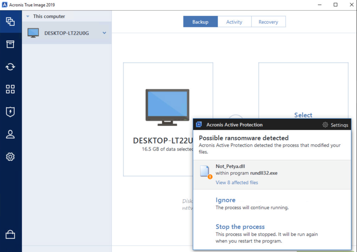357x252 pixels.
Task: Select the DESKTOP-LT22U0G backup entry
Action: pyautogui.click(x=67, y=33)
